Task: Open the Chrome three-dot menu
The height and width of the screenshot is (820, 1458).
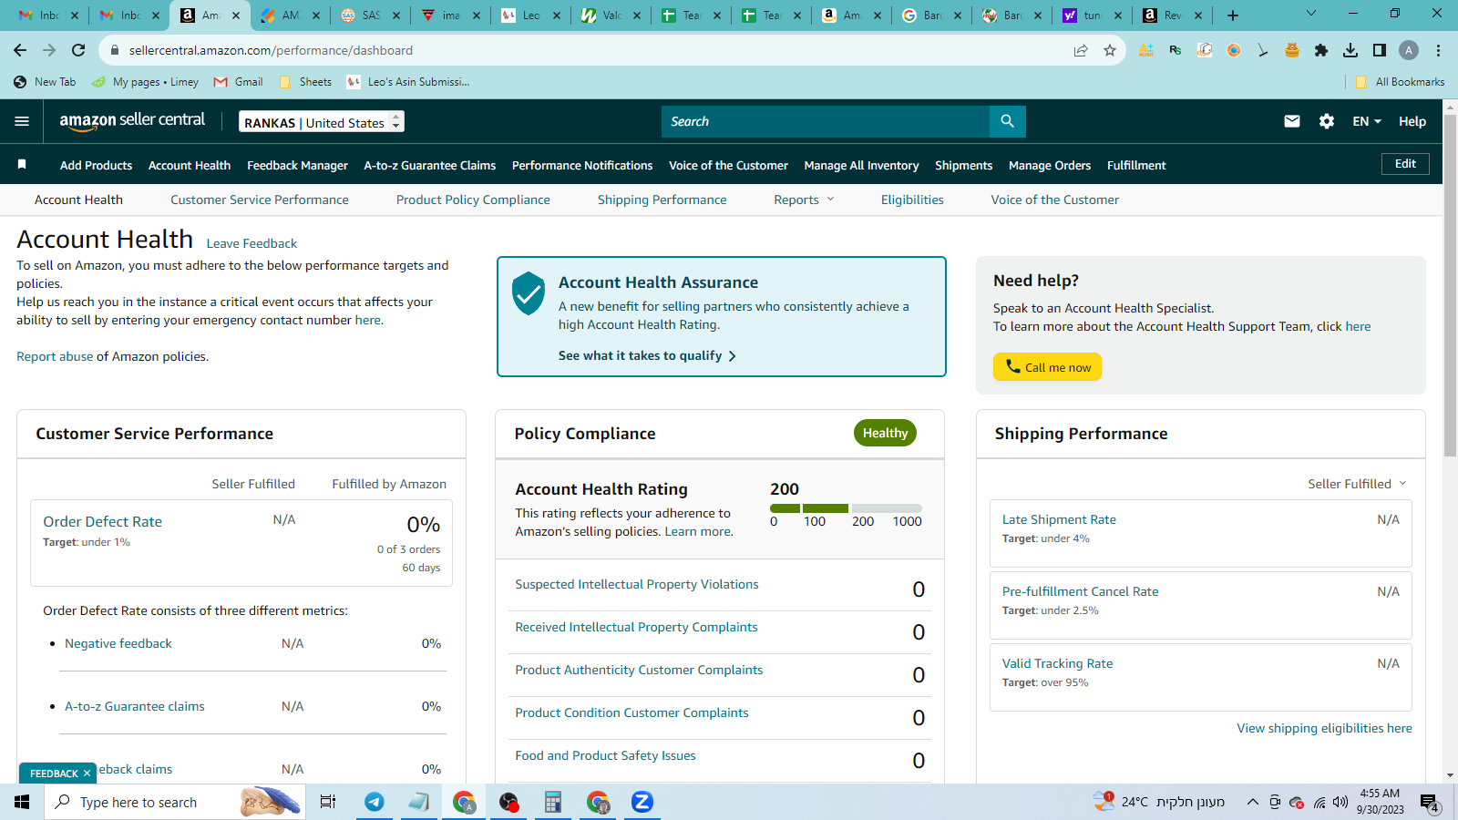Action: point(1438,50)
